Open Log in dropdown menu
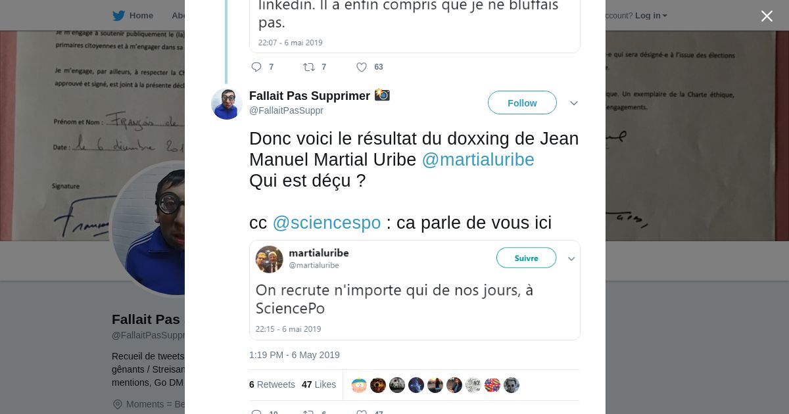 pos(651,15)
